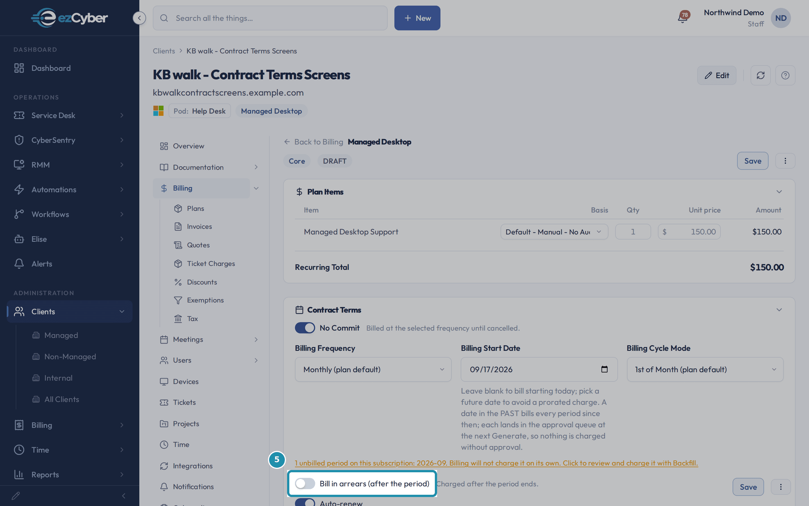Collapse the Contract Terms section
This screenshot has width=809, height=506.
(779, 310)
